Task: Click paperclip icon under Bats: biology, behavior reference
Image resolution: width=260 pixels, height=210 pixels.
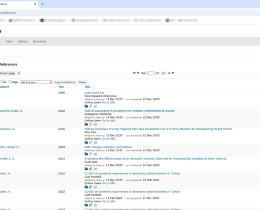Action: tap(90, 154)
